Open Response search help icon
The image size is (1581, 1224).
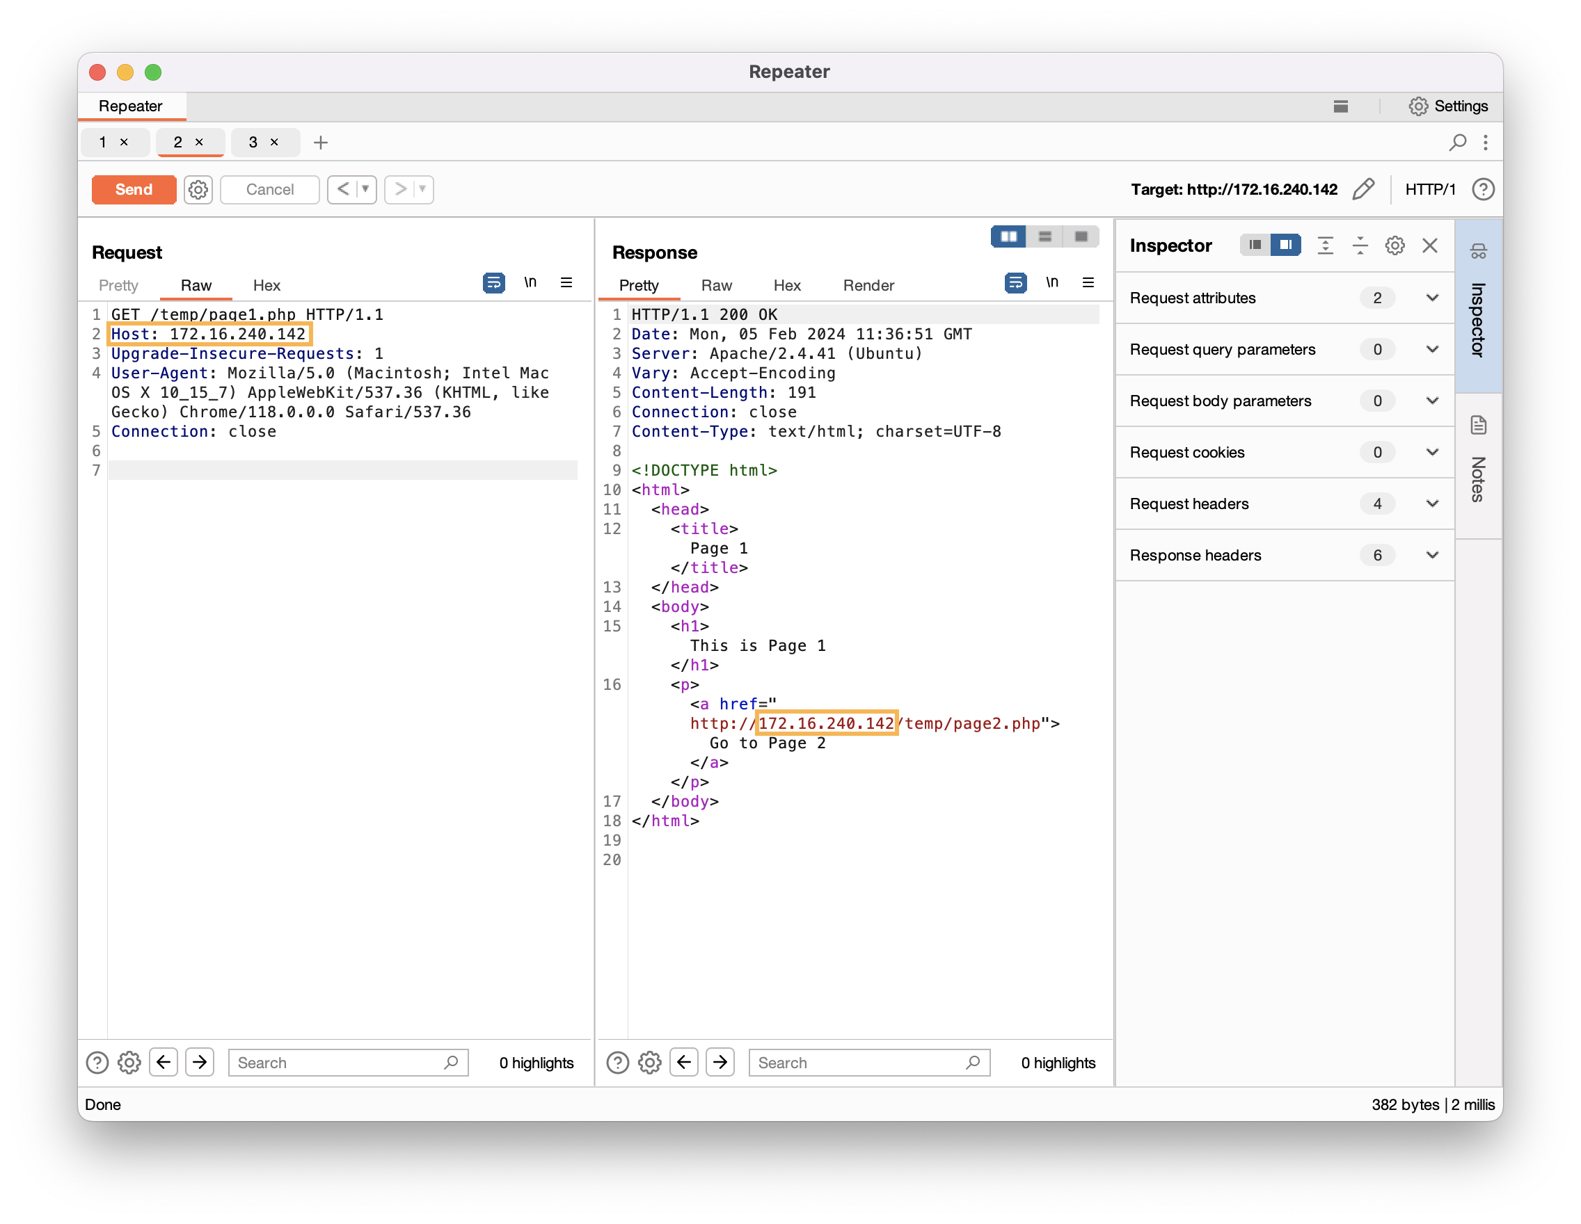pyautogui.click(x=617, y=1063)
